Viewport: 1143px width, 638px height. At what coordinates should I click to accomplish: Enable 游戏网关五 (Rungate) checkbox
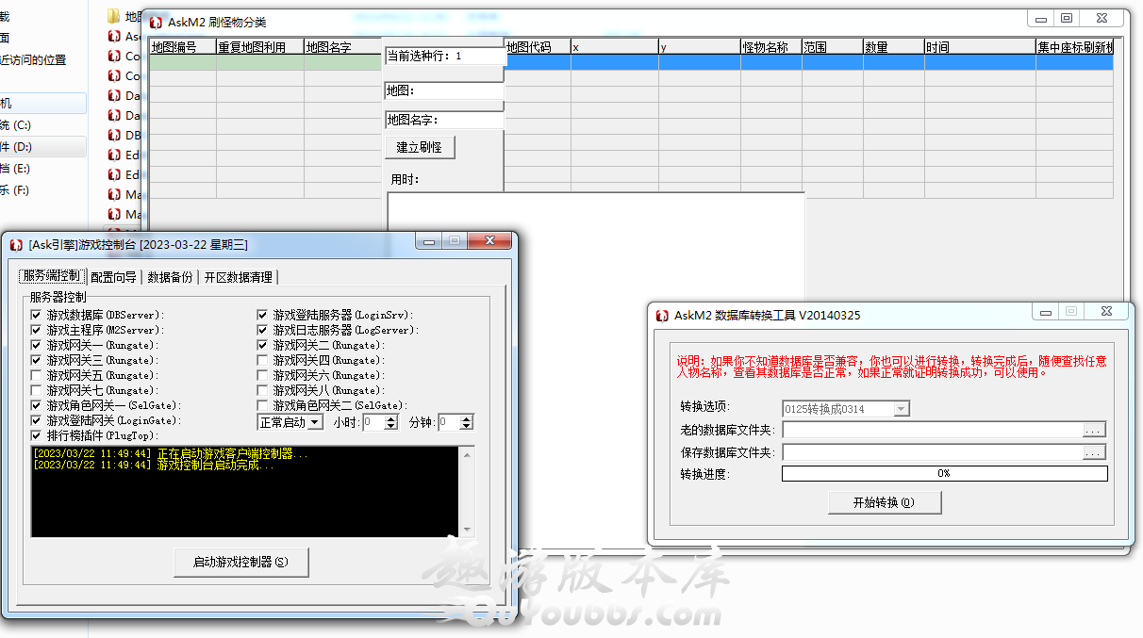click(x=37, y=375)
